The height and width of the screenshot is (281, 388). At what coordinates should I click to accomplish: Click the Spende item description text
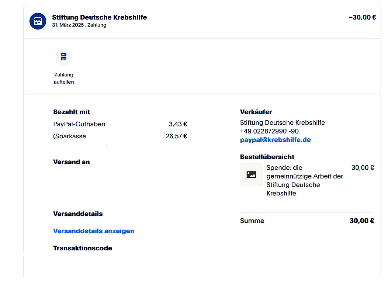304,180
